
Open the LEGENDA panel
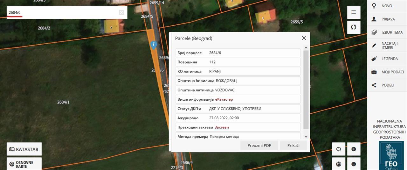click(387, 59)
